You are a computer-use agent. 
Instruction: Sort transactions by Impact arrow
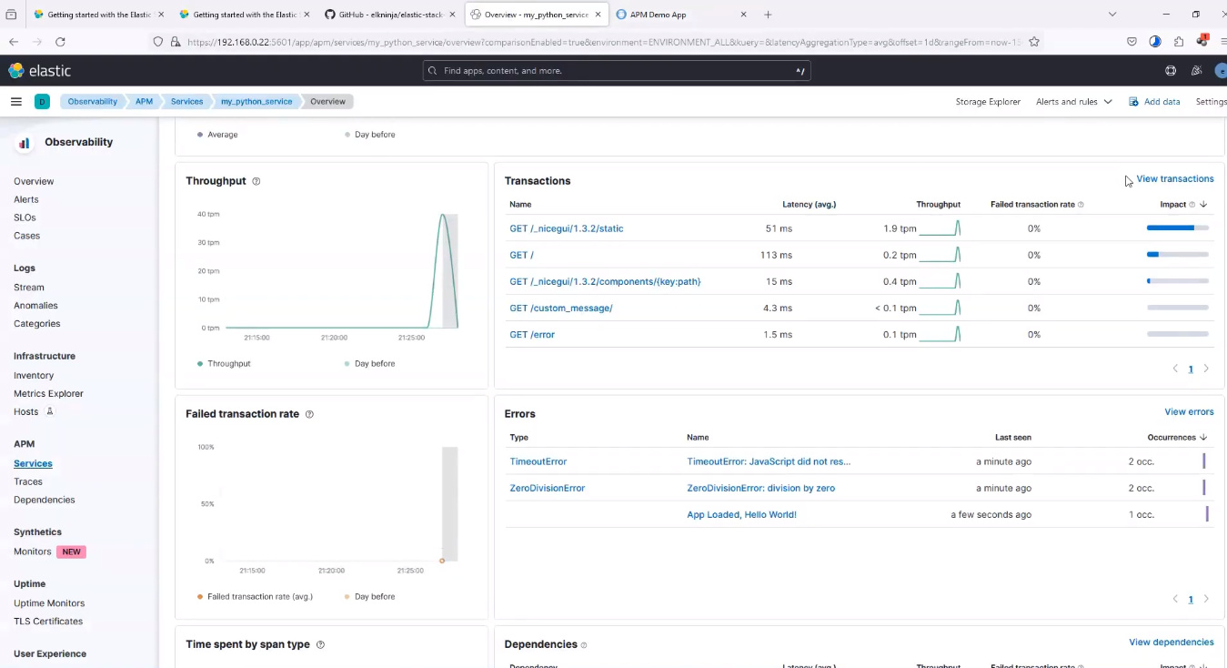pyautogui.click(x=1203, y=205)
